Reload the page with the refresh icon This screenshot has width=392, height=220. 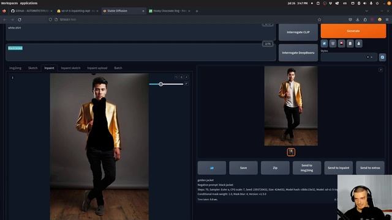click(x=20, y=20)
